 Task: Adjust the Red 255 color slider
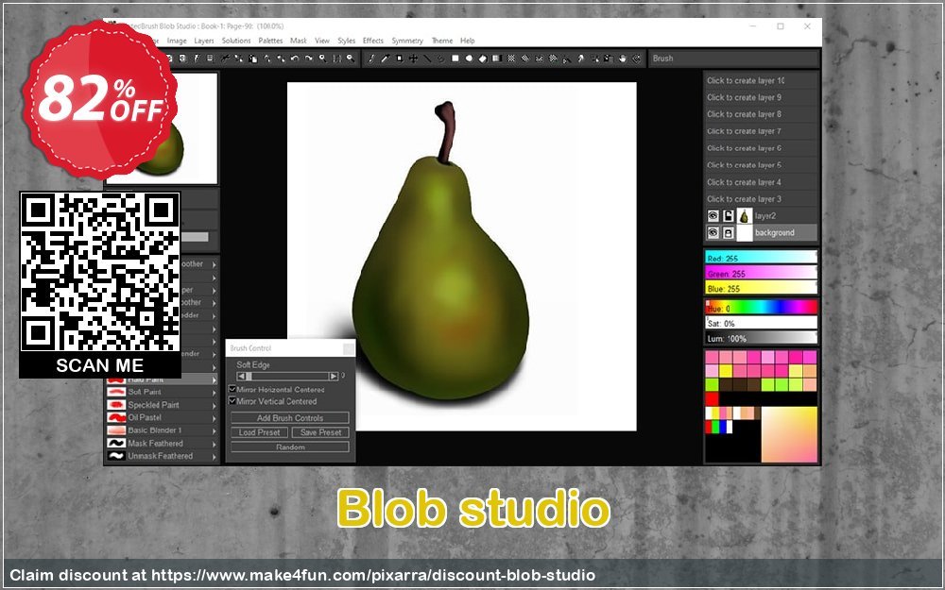pos(761,258)
